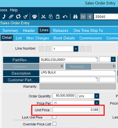Click the sales order number field 20040
118x128 pixels.
pyautogui.click(x=106, y=17)
